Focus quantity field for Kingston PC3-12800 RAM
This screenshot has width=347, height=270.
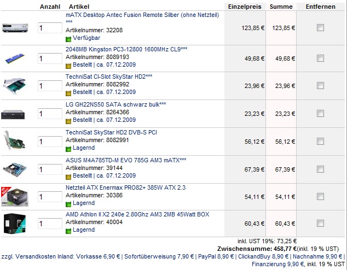(x=50, y=58)
